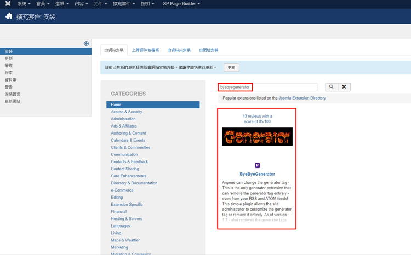This screenshot has height=255, width=411.
Task: Select 更新網站 in the sidebar
Action: pos(12,101)
